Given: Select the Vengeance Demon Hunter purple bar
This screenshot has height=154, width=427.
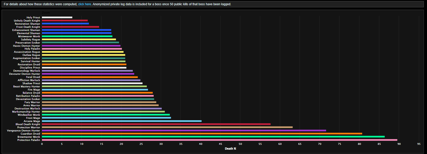Looking at the screenshot, I should 184,130.
